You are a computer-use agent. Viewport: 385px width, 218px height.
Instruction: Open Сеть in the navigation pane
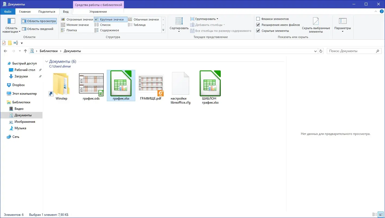[x=13, y=137]
